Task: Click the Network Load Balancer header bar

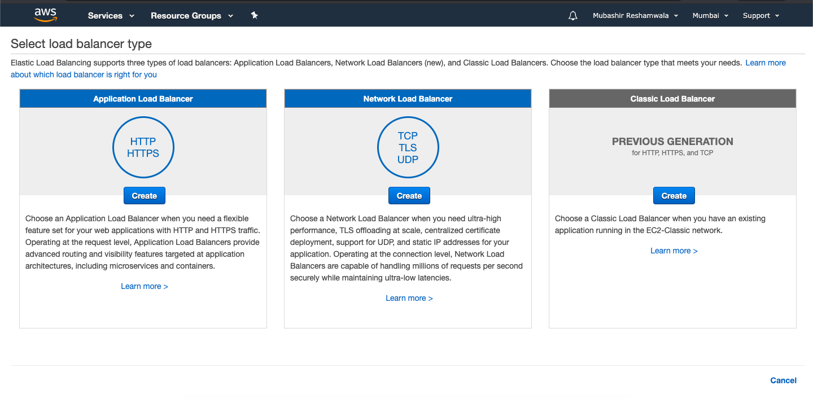Action: pyautogui.click(x=408, y=99)
